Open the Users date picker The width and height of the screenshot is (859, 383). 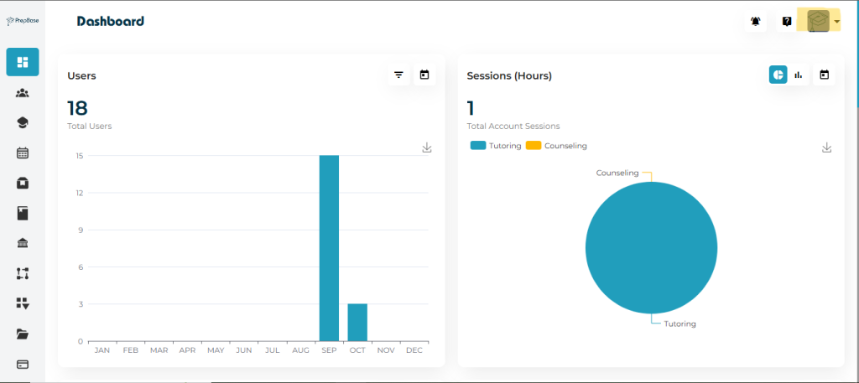424,75
